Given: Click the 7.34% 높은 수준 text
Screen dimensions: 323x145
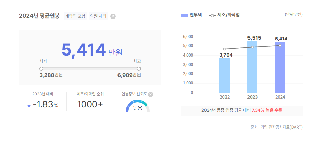Looking at the screenshot, I should tap(267, 110).
